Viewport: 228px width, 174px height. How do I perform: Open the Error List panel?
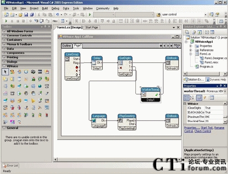click(x=10, y=165)
